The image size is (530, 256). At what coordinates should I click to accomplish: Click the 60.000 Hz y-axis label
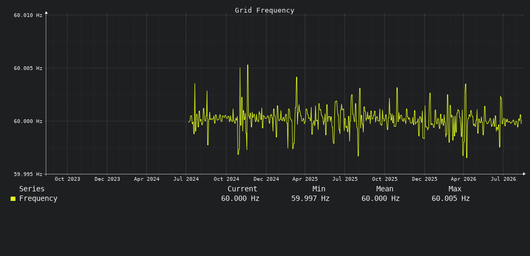[28, 121]
